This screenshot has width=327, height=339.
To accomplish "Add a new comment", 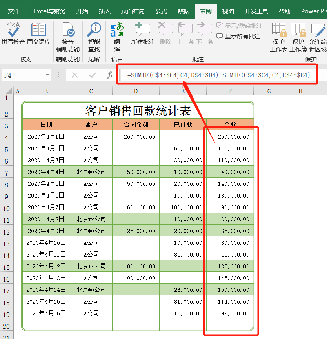I will pos(143,33).
